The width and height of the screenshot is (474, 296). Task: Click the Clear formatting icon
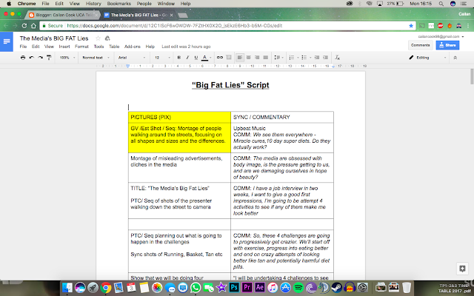tap(338, 58)
